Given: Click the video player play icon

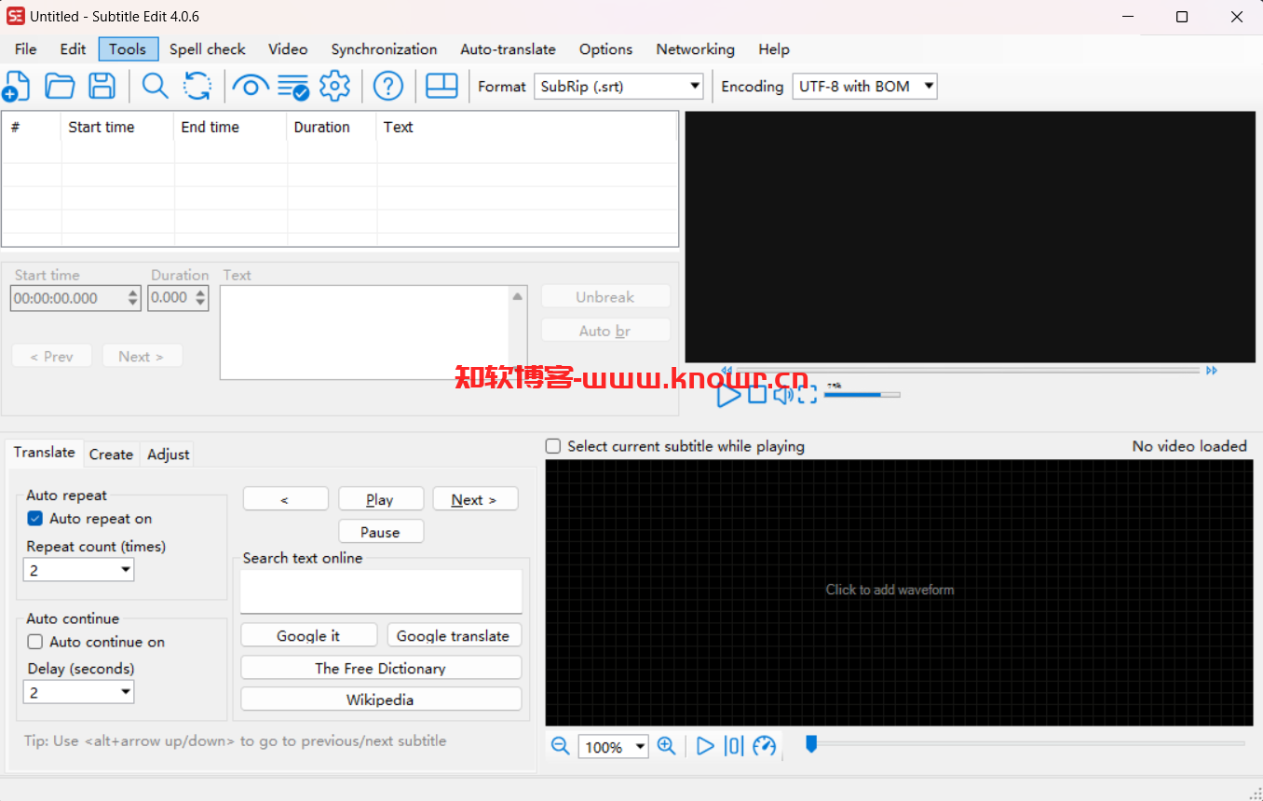Looking at the screenshot, I should [728, 395].
